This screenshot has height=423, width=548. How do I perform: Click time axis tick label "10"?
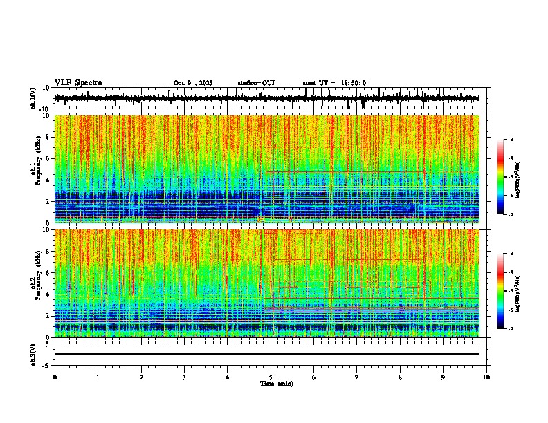click(486, 377)
